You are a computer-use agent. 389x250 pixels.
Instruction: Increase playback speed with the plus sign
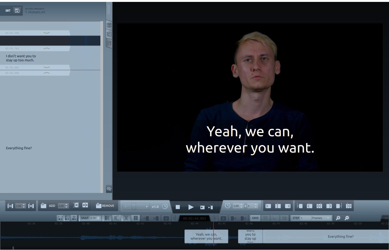click(x=147, y=207)
